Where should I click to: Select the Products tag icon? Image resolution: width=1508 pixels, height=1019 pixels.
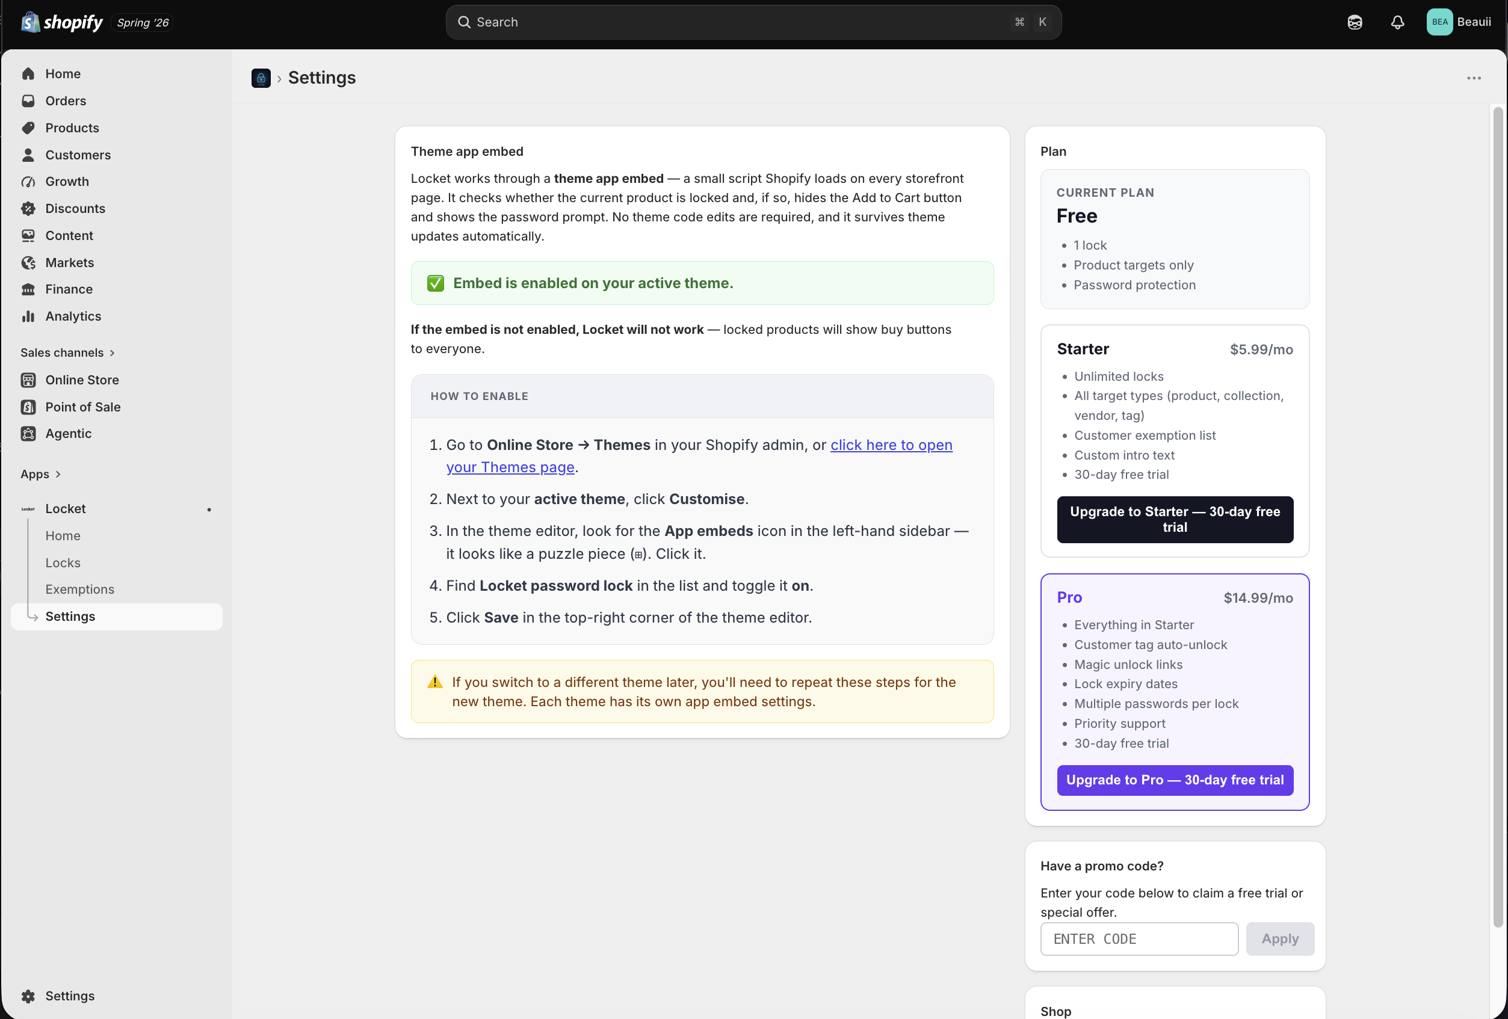point(28,128)
